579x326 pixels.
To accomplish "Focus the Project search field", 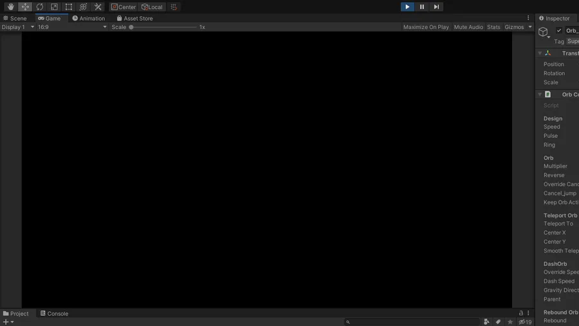I will tap(412, 322).
